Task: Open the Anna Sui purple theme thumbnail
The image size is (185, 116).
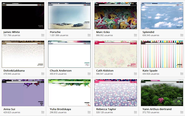Action: click(23, 93)
